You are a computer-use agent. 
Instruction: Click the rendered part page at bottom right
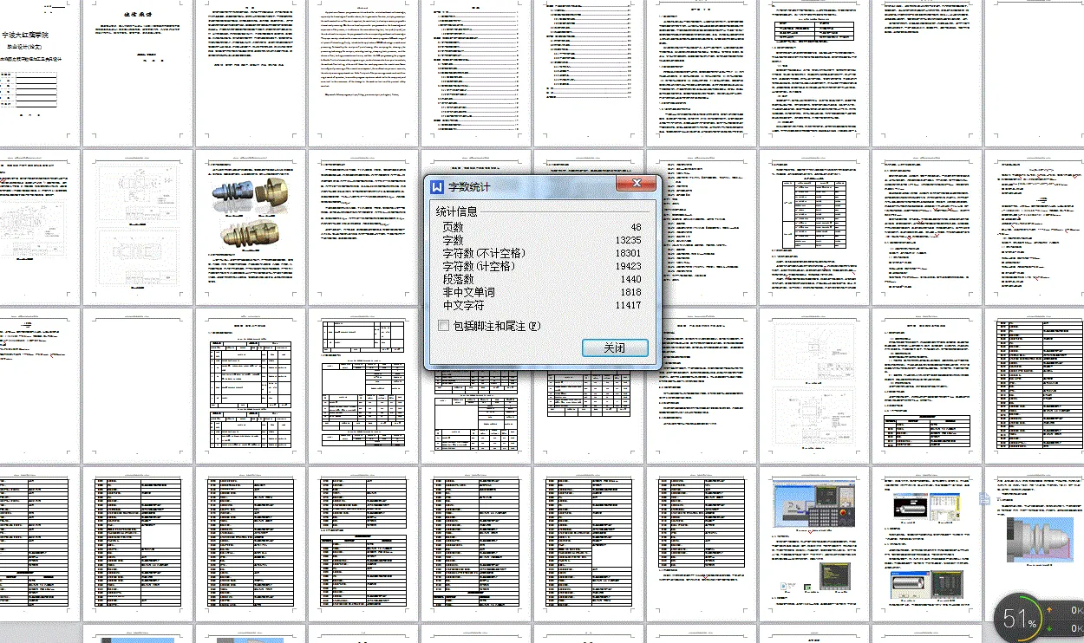(x=1038, y=537)
